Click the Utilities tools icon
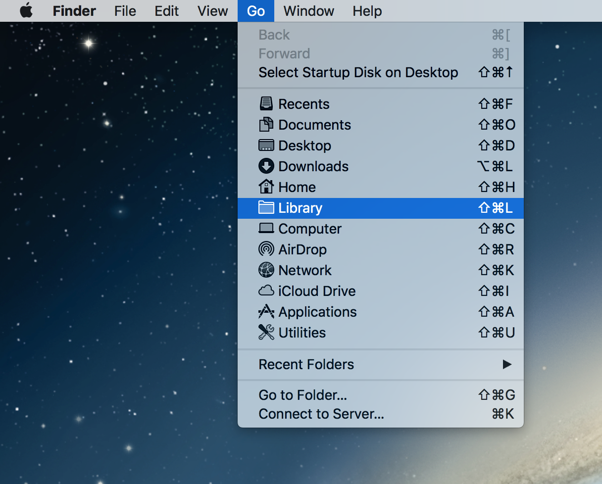 click(266, 332)
